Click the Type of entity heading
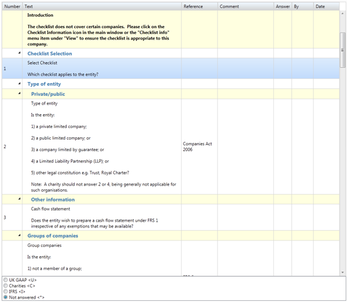 44,84
